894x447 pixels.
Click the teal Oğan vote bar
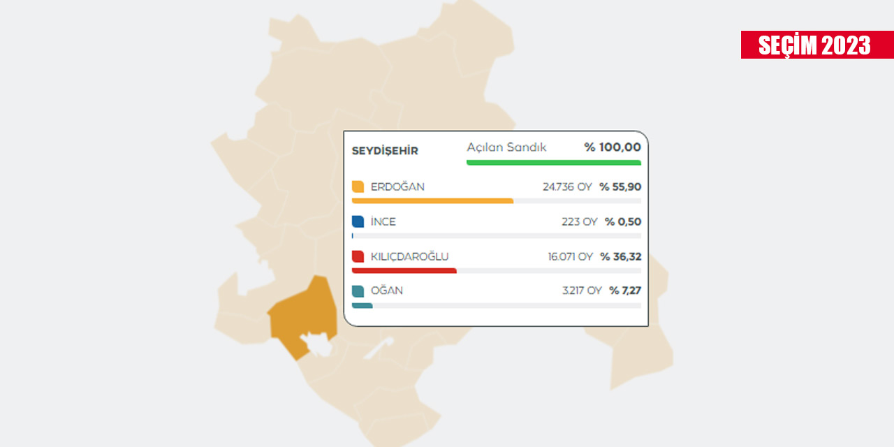(362, 305)
